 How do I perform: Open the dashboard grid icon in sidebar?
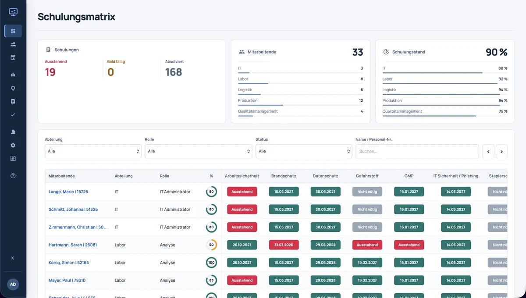[x=13, y=31]
